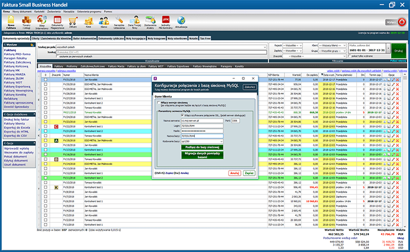
Task: Open Dokumenty Magazynowe toolbar icon
Action: pyautogui.click(x=57, y=22)
